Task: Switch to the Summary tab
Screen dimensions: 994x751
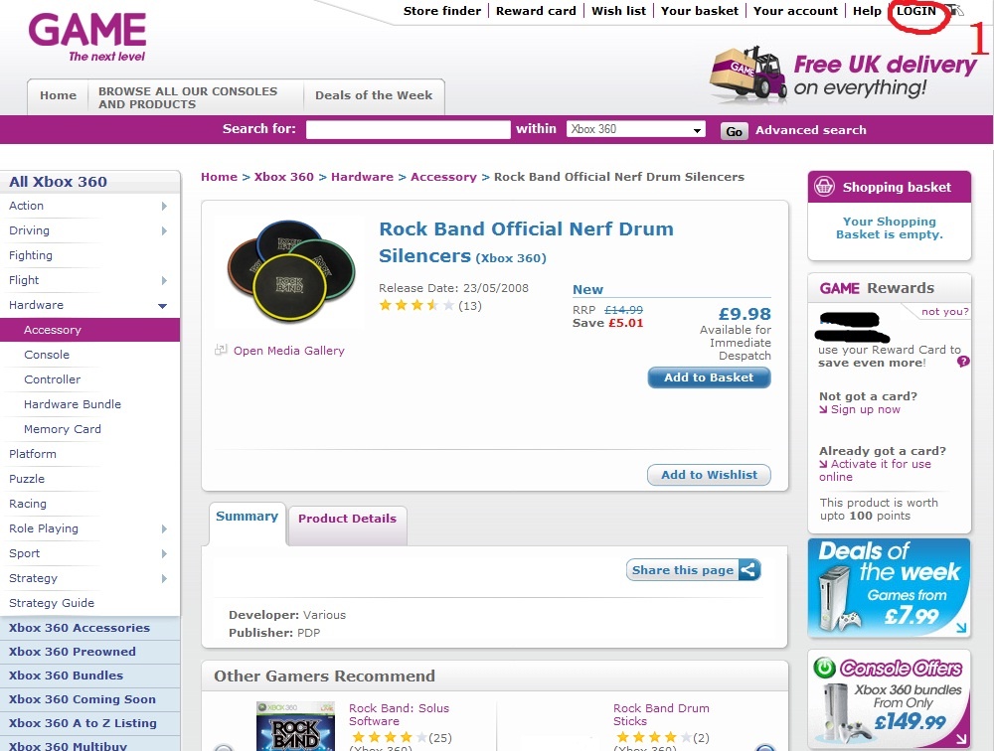Action: 248,523
